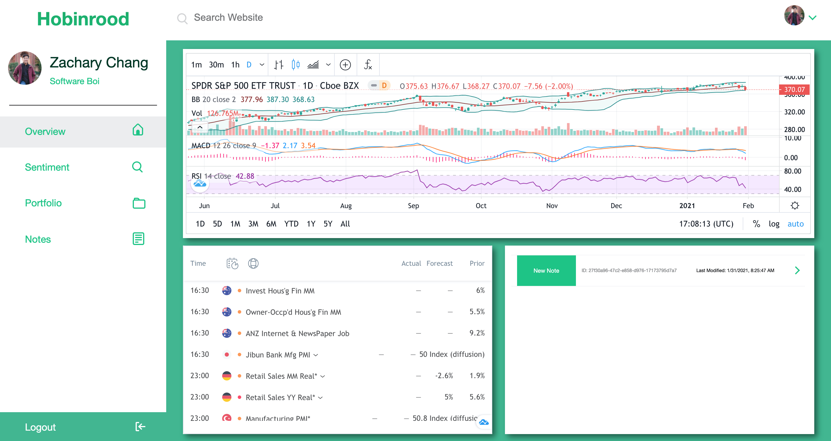This screenshot has height=441, width=831.
Task: Select the 6M date range
Action: click(271, 224)
